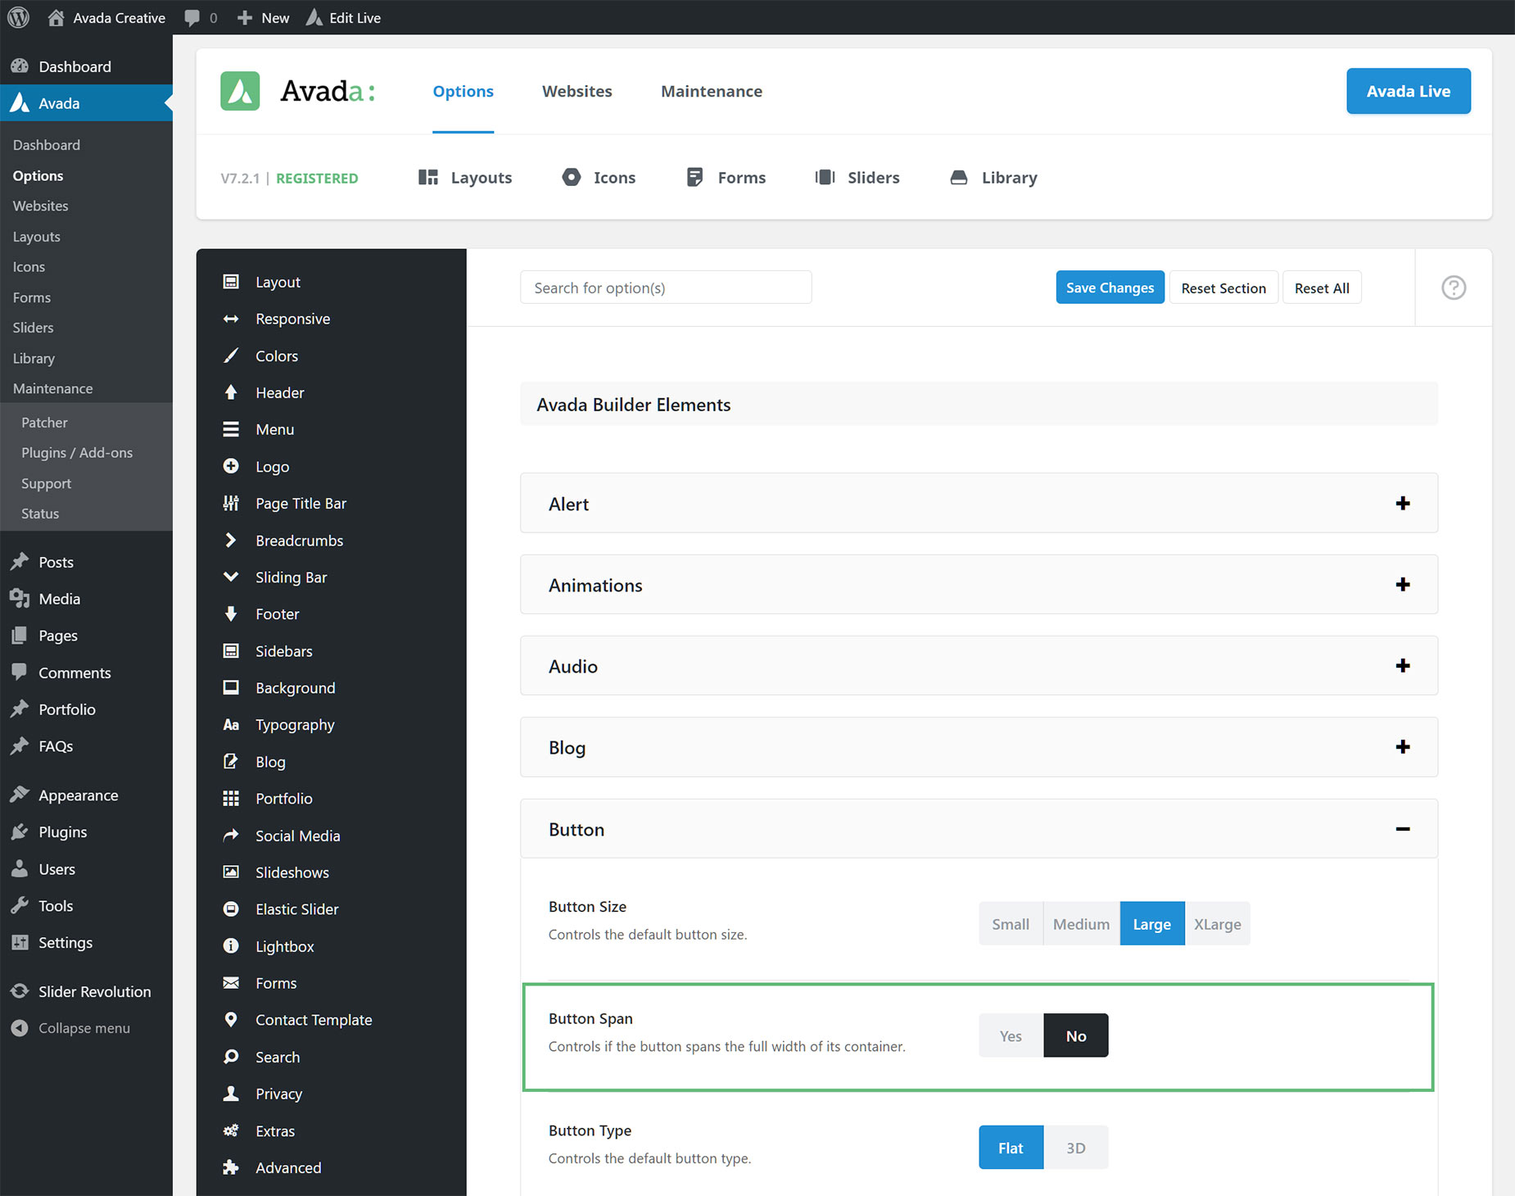Click the WordPress logo icon
Viewport: 1515px width, 1196px height.
tap(19, 17)
